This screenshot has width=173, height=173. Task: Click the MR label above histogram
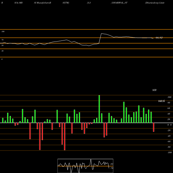coord(154,90)
